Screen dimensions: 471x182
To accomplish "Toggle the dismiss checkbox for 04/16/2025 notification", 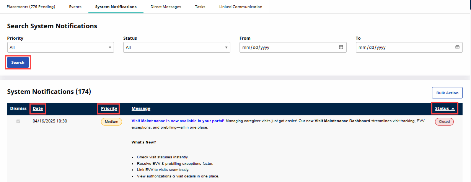I will click(x=18, y=121).
